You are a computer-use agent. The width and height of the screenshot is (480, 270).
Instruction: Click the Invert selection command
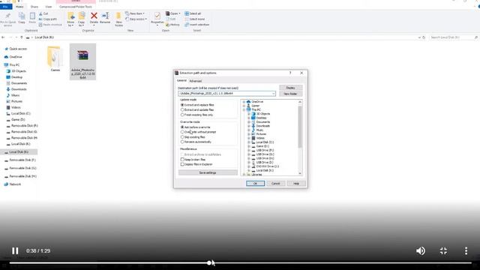[x=197, y=25]
